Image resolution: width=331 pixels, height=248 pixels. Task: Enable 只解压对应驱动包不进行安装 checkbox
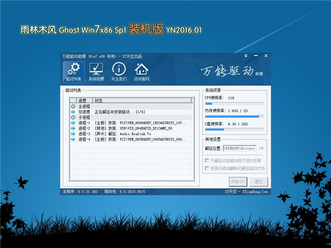tap(207, 161)
